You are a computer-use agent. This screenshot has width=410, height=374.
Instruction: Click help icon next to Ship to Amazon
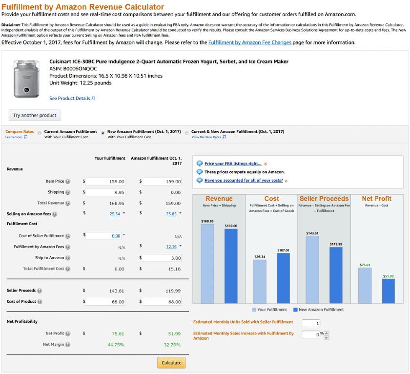(68, 258)
